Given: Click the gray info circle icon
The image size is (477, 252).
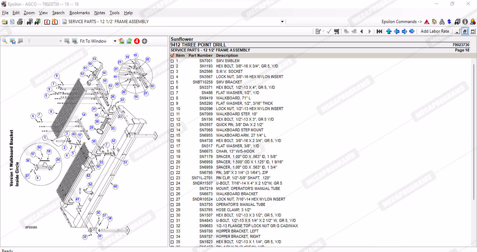Looking at the screenshot, I should [465, 22].
